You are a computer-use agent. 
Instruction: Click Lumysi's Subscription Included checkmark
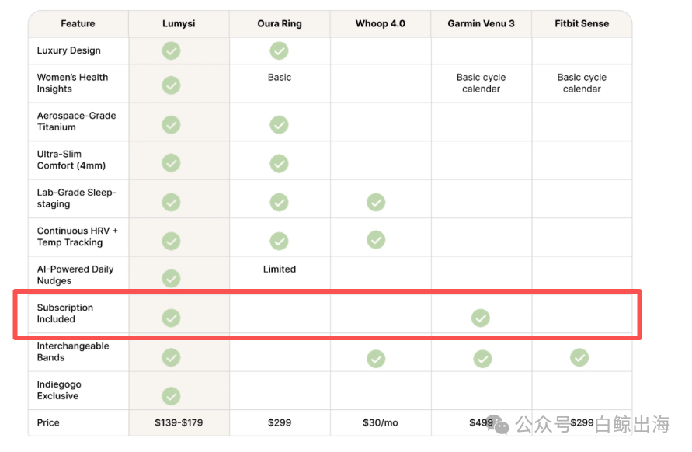171,318
